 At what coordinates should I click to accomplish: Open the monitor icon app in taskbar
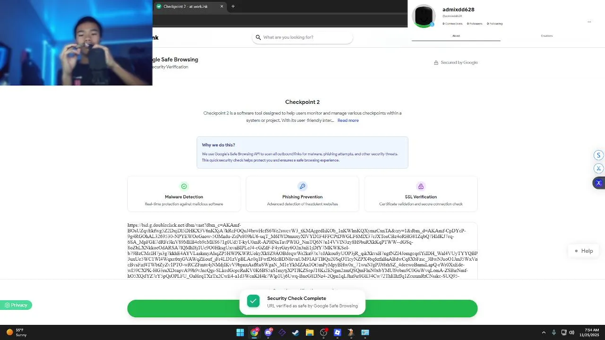(x=365, y=332)
